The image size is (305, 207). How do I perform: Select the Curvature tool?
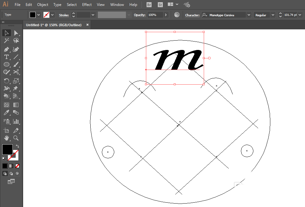pyautogui.click(x=16, y=49)
